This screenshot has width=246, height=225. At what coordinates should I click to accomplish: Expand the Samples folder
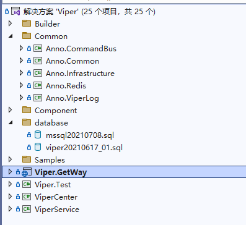point(10,159)
